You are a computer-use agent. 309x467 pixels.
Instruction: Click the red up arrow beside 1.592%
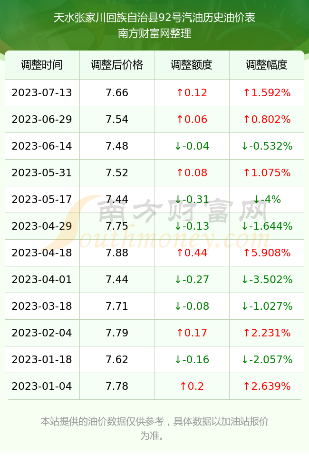(x=246, y=92)
